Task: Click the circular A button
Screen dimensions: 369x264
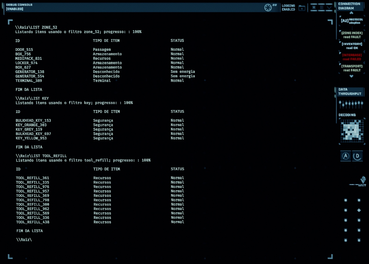Action: (x=346, y=156)
